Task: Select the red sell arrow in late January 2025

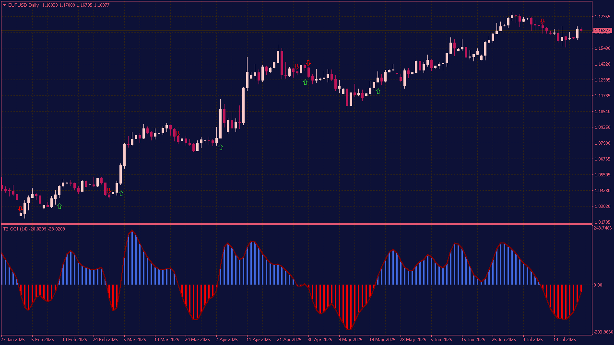Action: pos(21,209)
